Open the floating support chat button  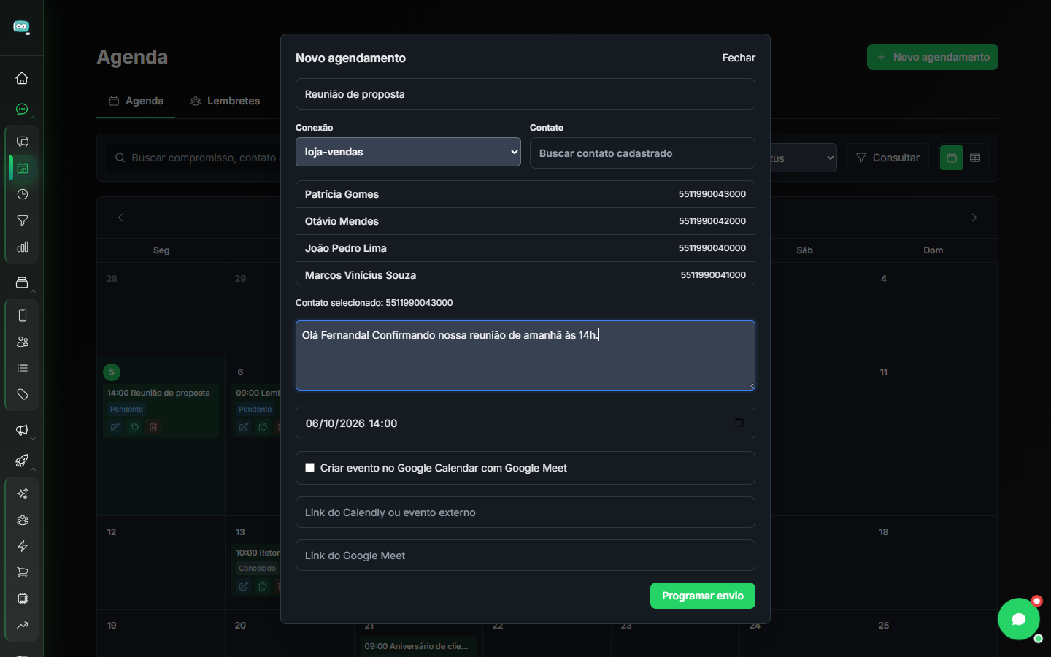1019,619
